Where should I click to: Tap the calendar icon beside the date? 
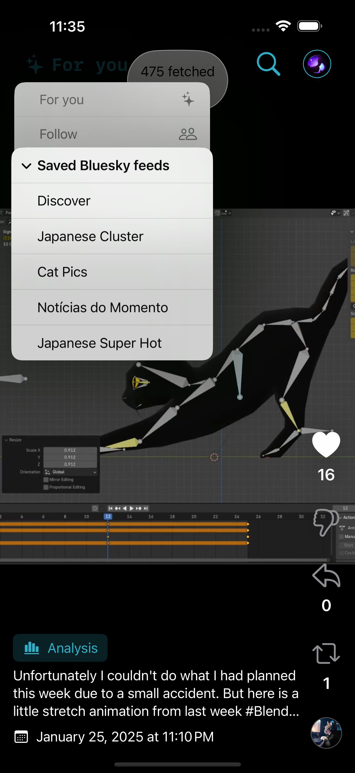[x=21, y=737]
